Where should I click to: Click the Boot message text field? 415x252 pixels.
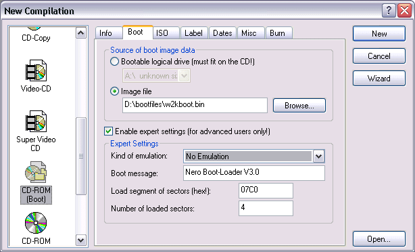coord(254,173)
